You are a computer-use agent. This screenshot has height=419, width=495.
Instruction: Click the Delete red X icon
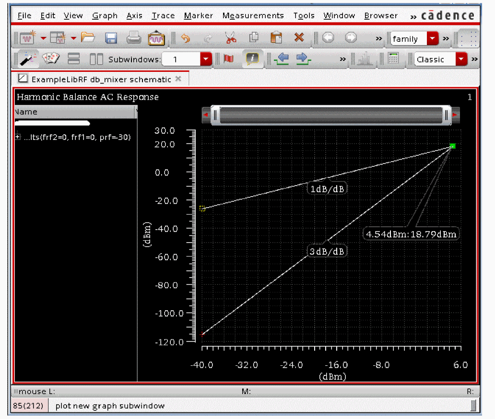299,38
